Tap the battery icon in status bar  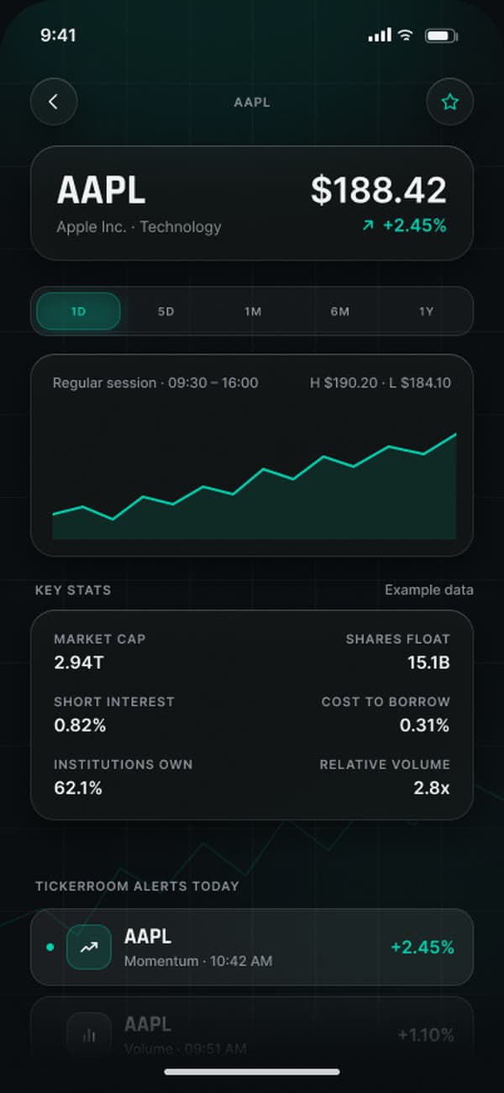coord(441,35)
